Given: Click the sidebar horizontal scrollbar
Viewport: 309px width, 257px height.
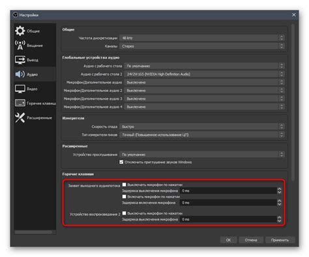Looking at the screenshot, I should pos(33,232).
